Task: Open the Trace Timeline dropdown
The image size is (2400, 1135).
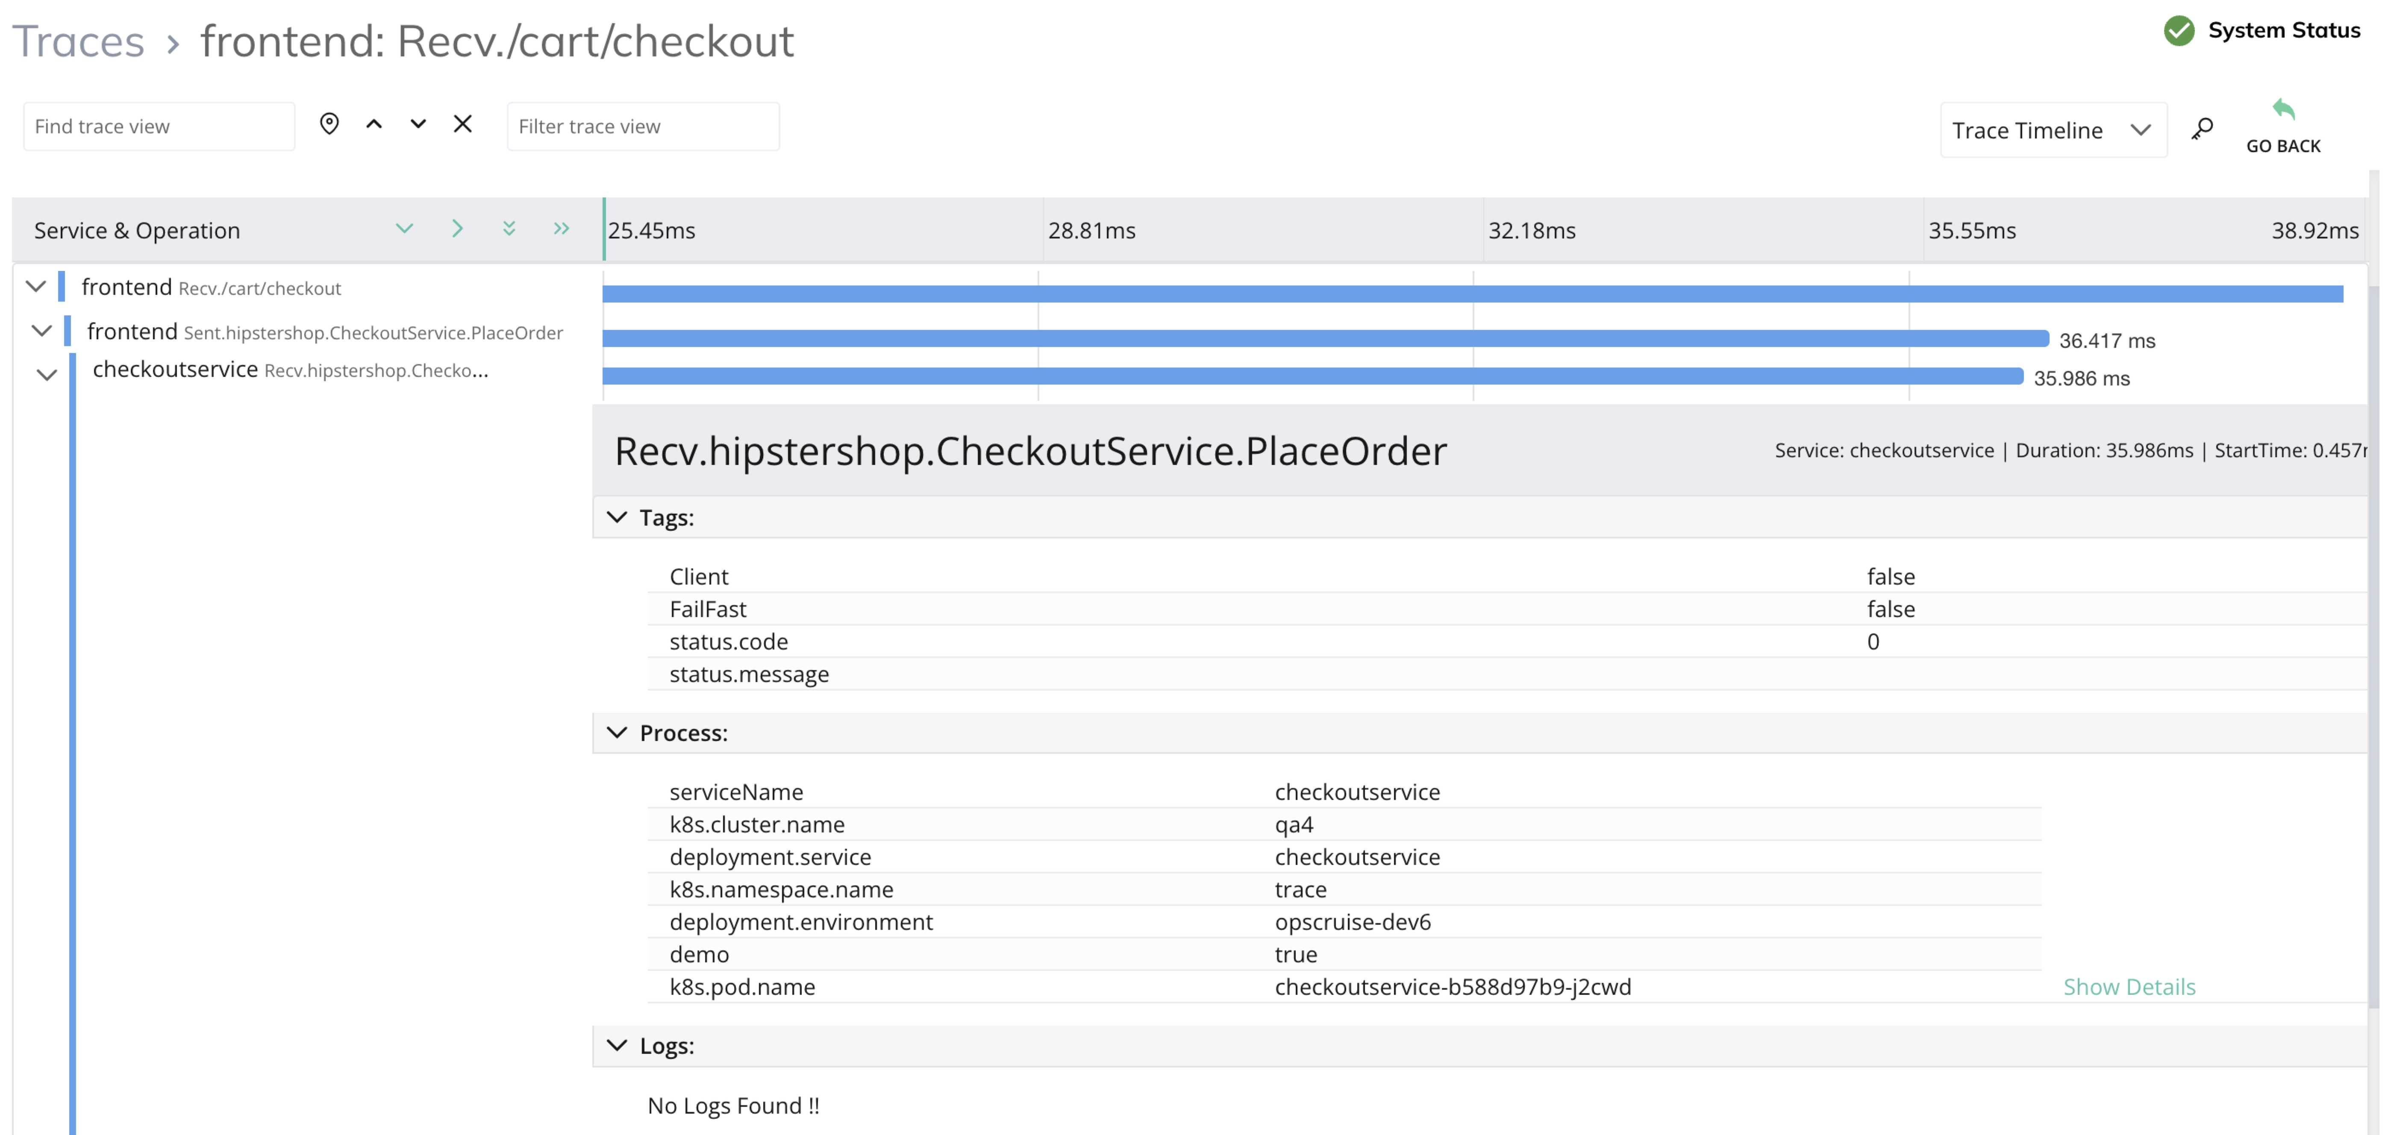Action: click(x=2053, y=129)
